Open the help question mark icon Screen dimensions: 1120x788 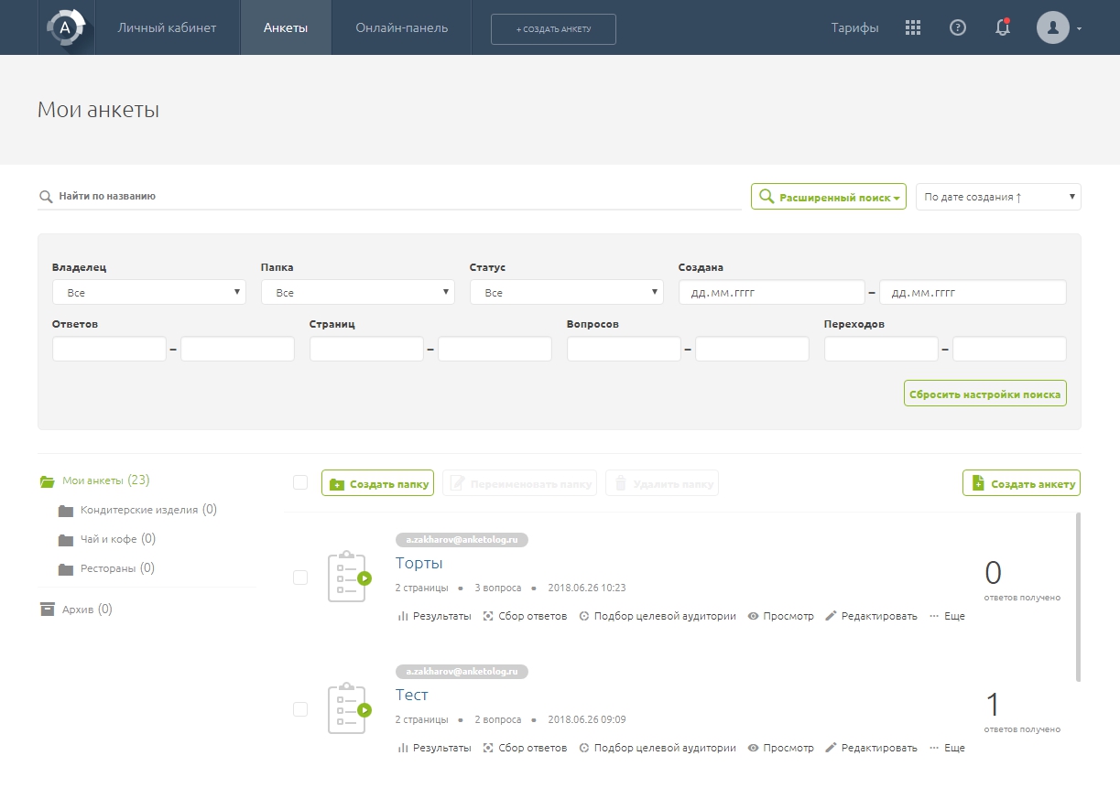coord(958,27)
